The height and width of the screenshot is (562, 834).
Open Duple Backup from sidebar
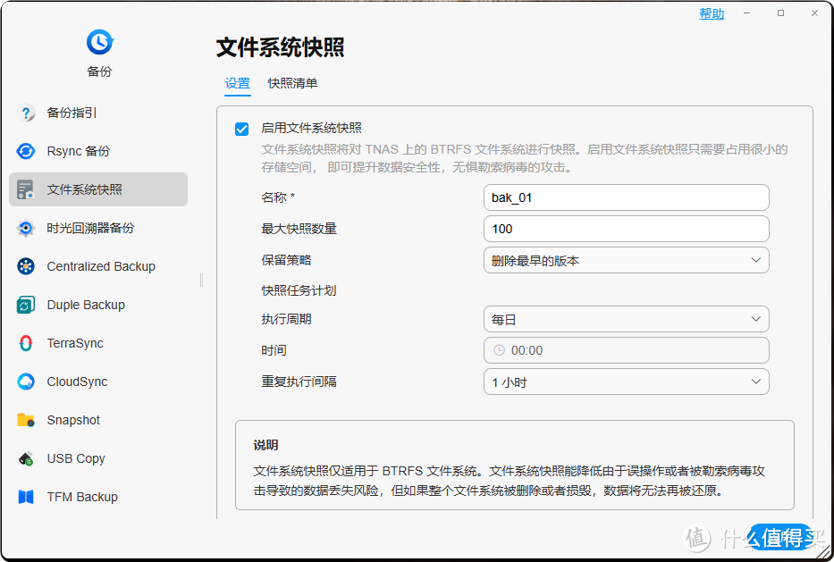85,306
